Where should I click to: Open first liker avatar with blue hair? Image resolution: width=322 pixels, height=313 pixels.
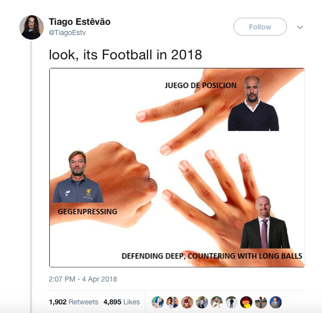[x=158, y=302]
